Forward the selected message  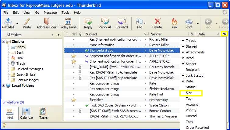click(x=122, y=23)
